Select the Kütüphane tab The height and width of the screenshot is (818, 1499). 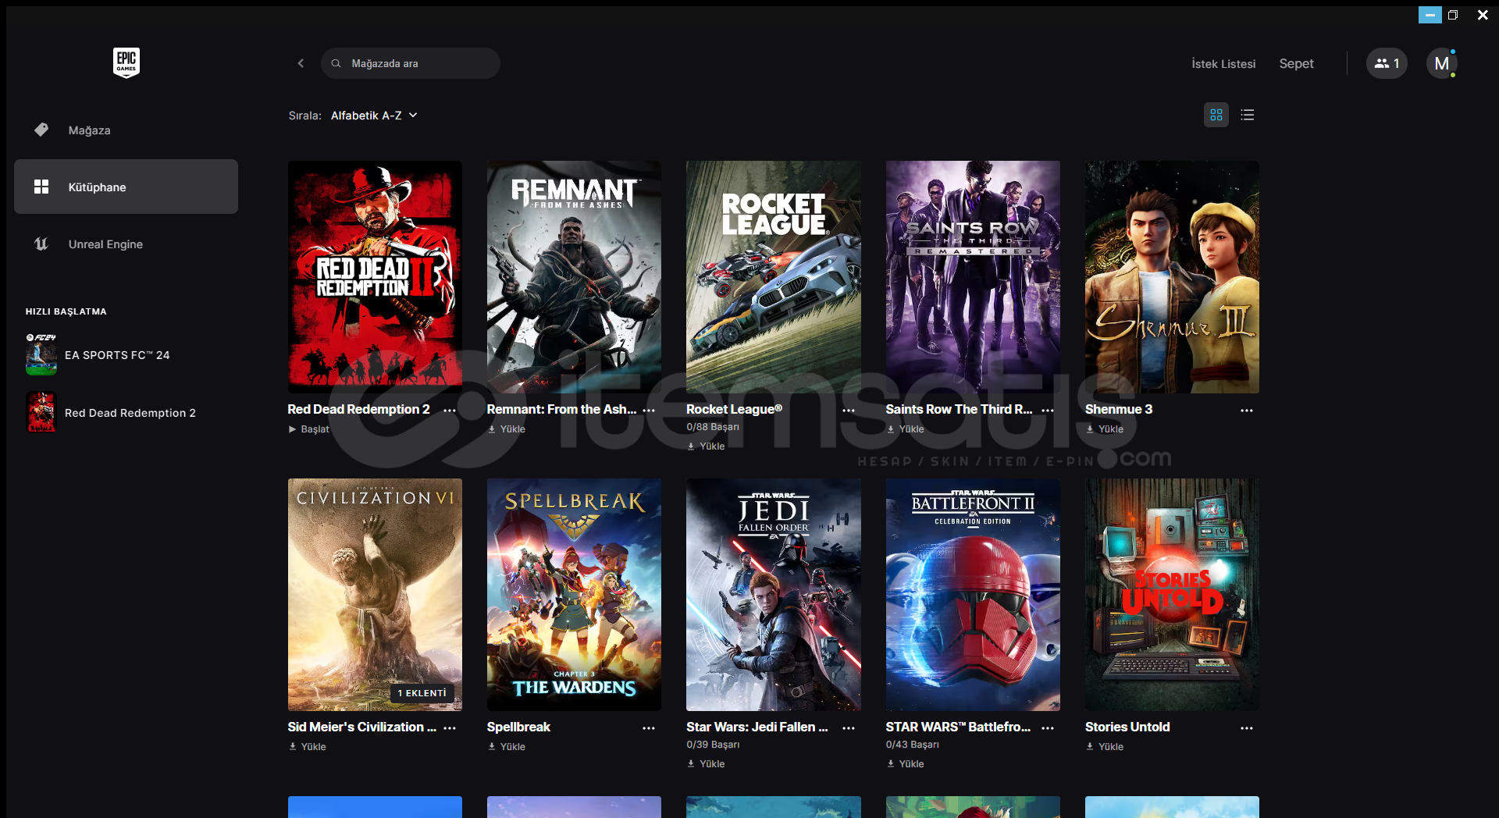tap(126, 187)
